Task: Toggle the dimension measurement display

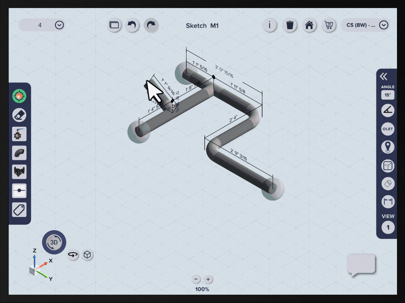Action: point(388,202)
